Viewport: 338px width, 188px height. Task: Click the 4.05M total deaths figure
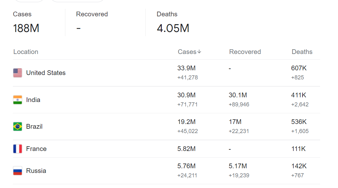pos(173,28)
